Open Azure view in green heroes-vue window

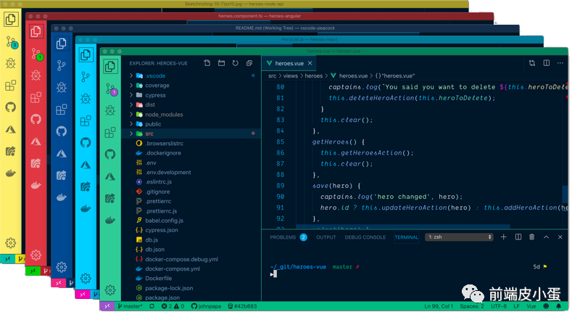pos(110,176)
